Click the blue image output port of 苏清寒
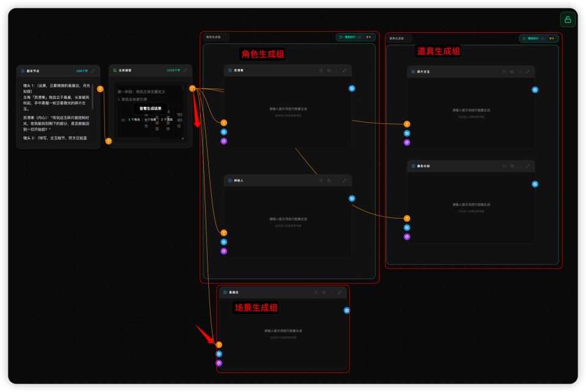Image resolution: width=586 pixels, height=392 pixels. click(x=352, y=89)
